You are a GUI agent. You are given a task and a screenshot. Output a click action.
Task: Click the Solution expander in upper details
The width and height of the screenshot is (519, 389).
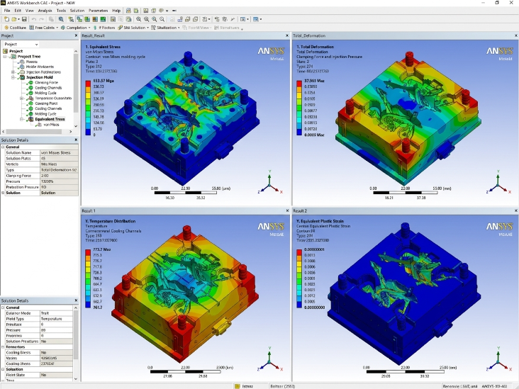tap(3, 193)
